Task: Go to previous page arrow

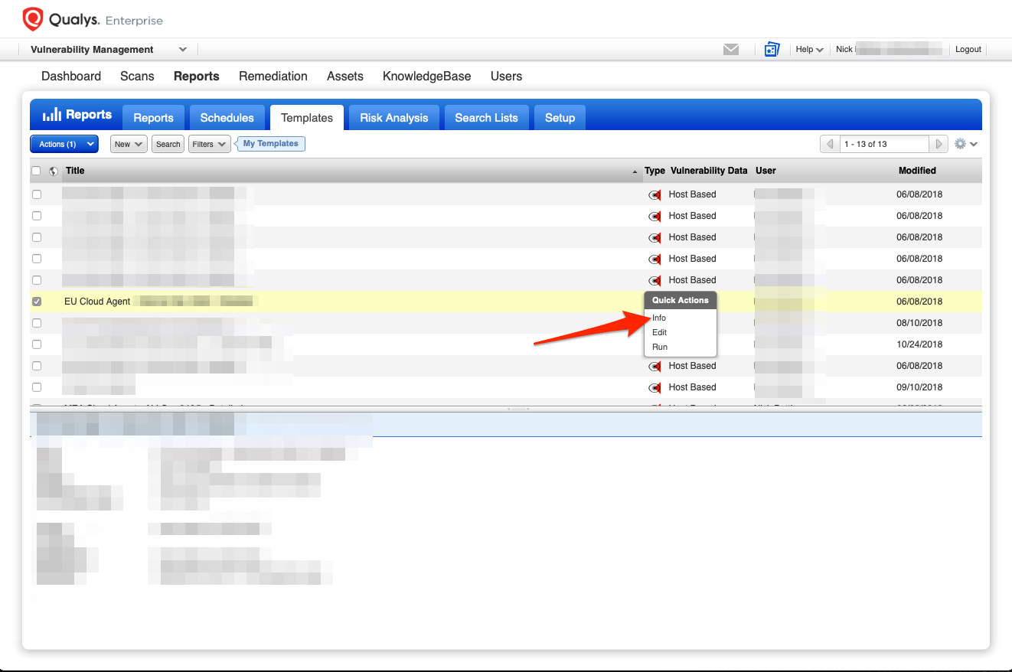Action: 829,144
